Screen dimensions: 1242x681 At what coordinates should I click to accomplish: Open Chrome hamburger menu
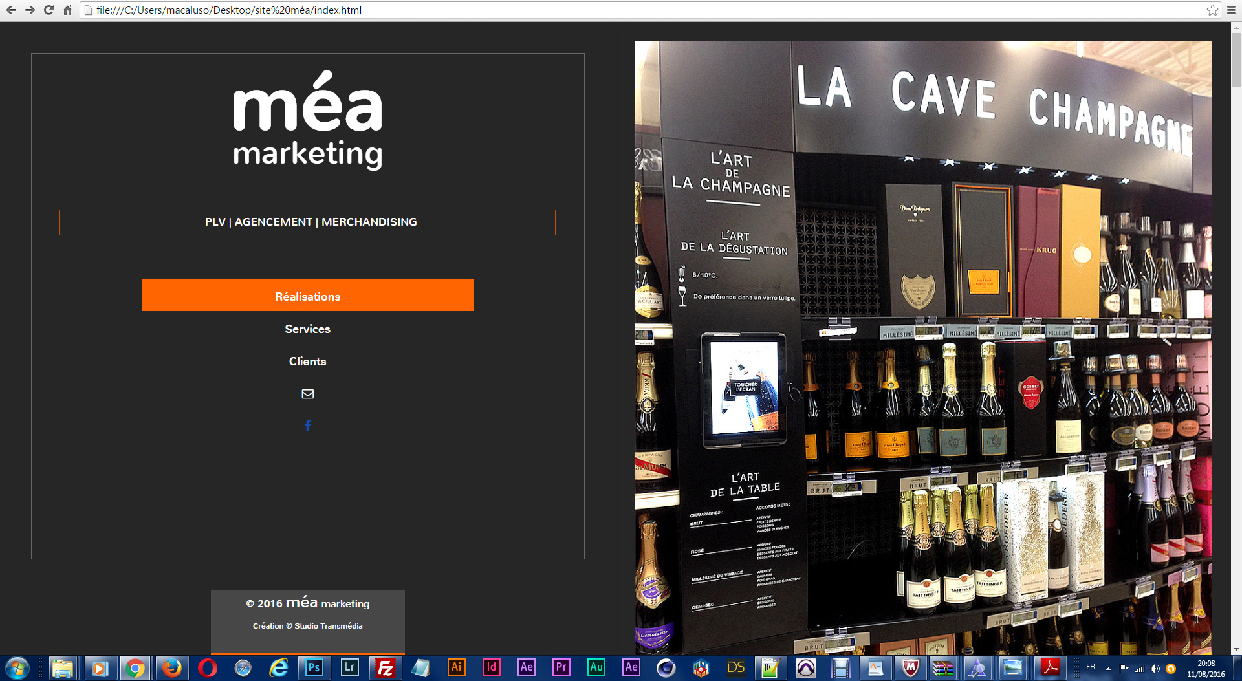[1231, 10]
